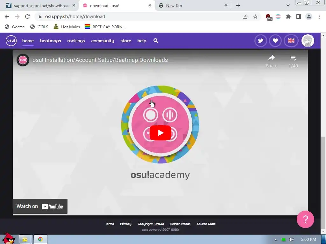Open the search magnifier in osu! navbar

(x=156, y=41)
